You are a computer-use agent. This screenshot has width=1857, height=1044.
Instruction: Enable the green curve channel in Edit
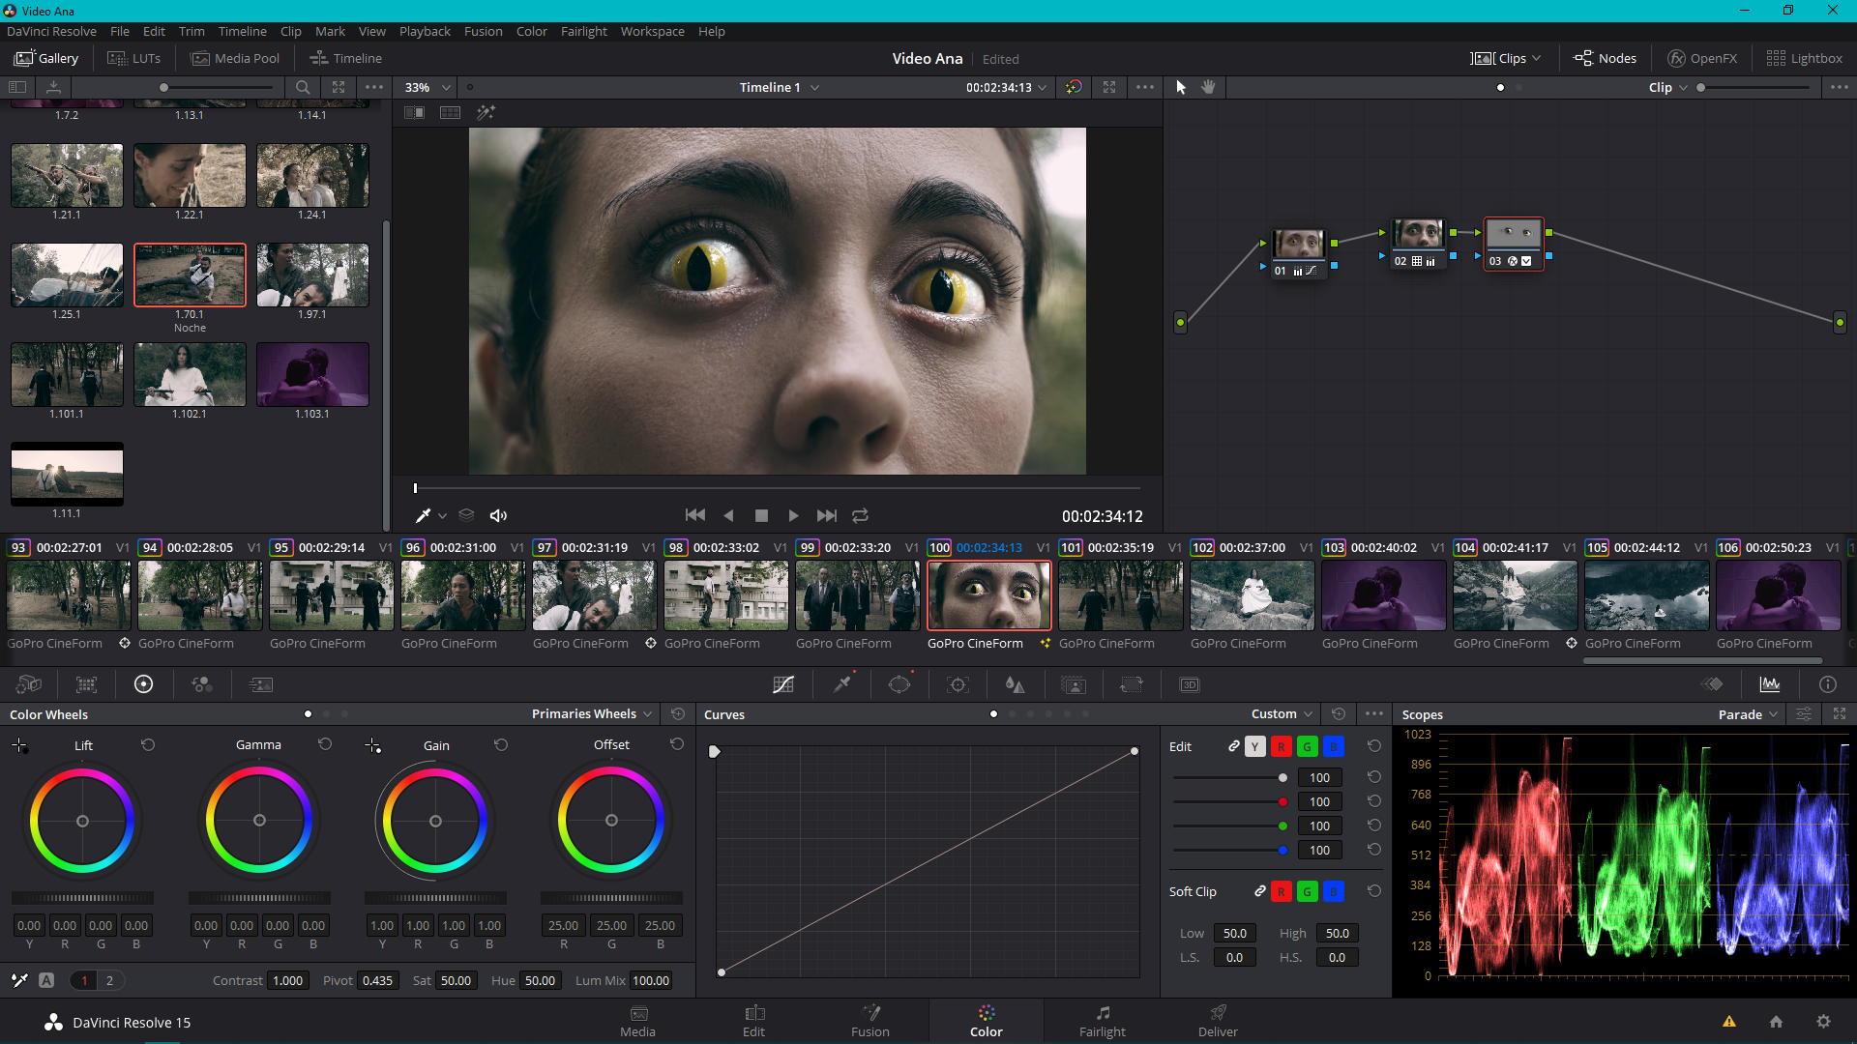(x=1307, y=746)
